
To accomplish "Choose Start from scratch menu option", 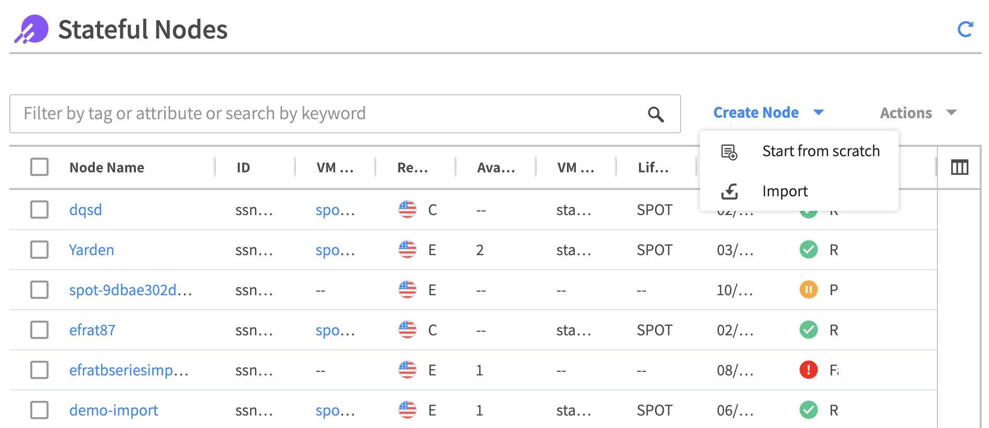I will click(820, 152).
